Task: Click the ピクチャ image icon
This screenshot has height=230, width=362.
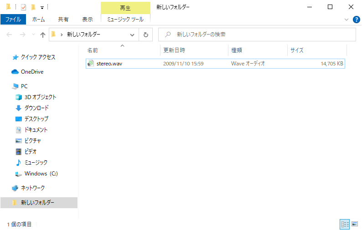Action: click(x=19, y=140)
